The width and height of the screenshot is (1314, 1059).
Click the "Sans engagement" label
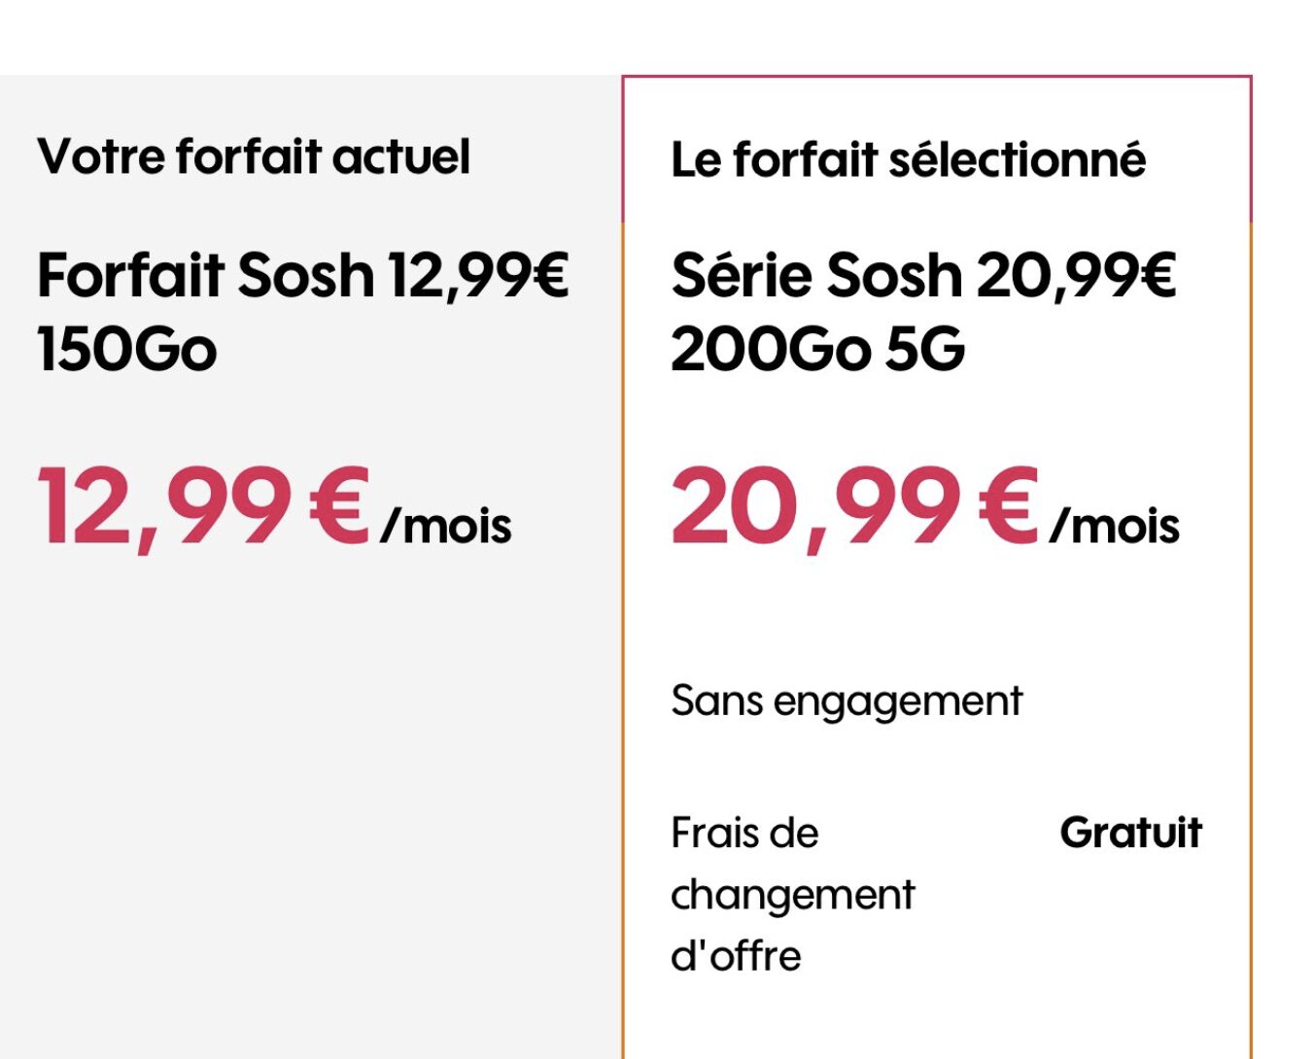pyautogui.click(x=847, y=701)
